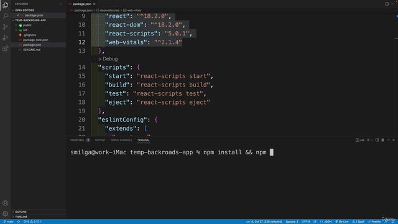Open errors and warnings status counter
Screen dimensions: 398x224
point(32,222)
